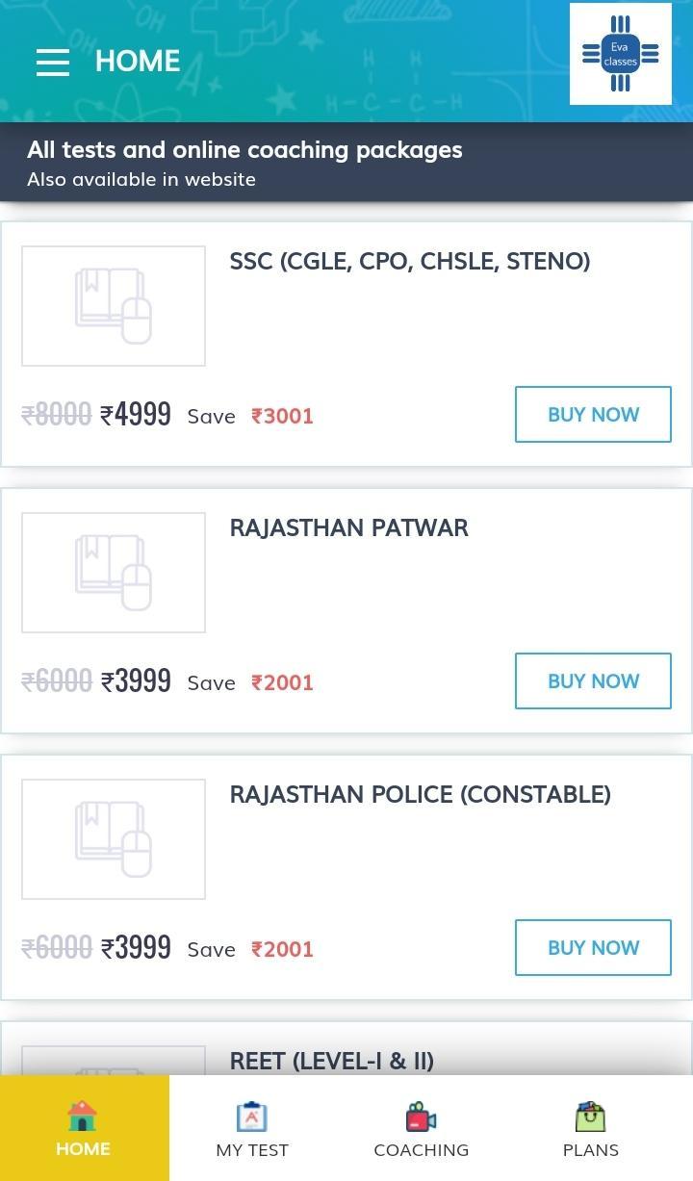Open RAJASTHAN POLICE (CONSTABLE) title
The width and height of the screenshot is (693, 1181).
tap(420, 794)
